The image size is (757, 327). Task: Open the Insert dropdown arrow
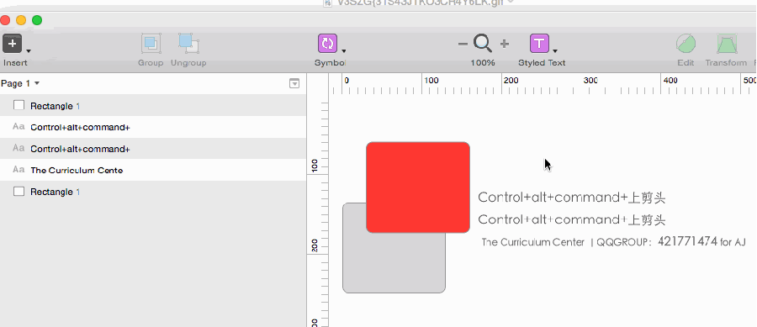(29, 50)
